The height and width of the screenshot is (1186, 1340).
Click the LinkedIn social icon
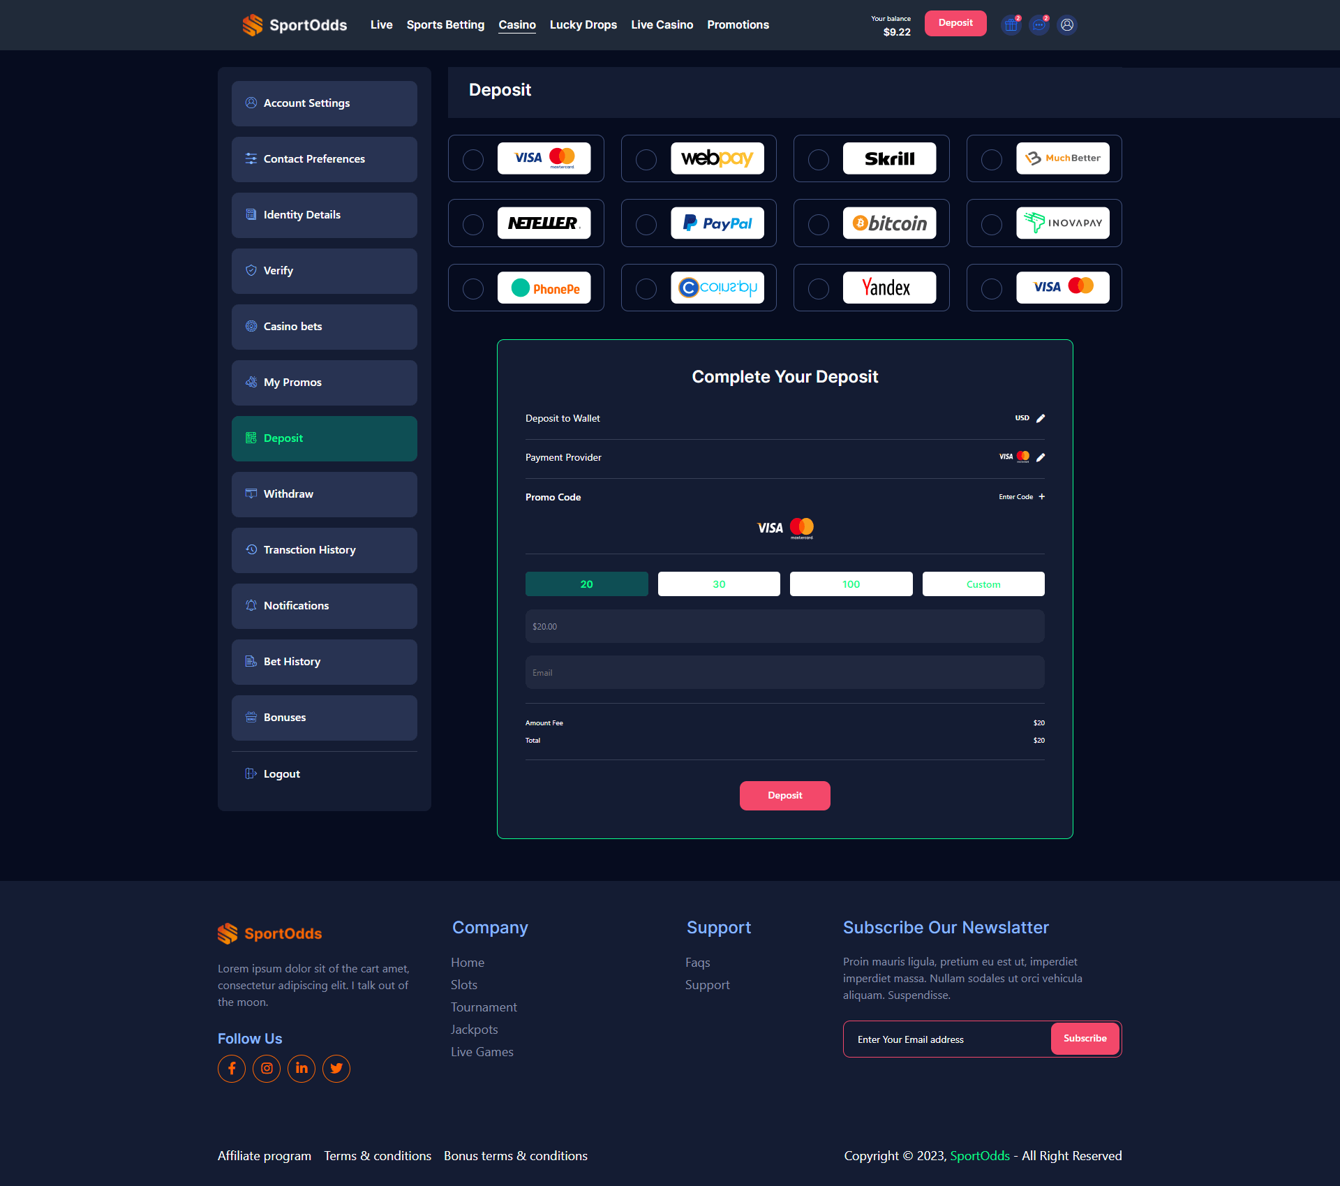click(301, 1068)
